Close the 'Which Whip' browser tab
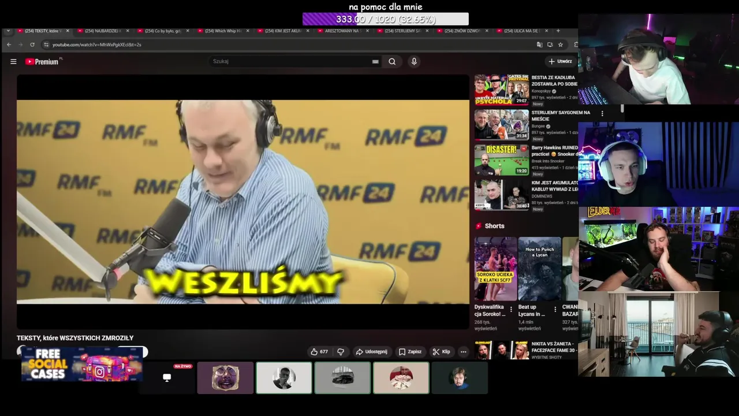Image resolution: width=739 pixels, height=416 pixels. pyautogui.click(x=247, y=31)
